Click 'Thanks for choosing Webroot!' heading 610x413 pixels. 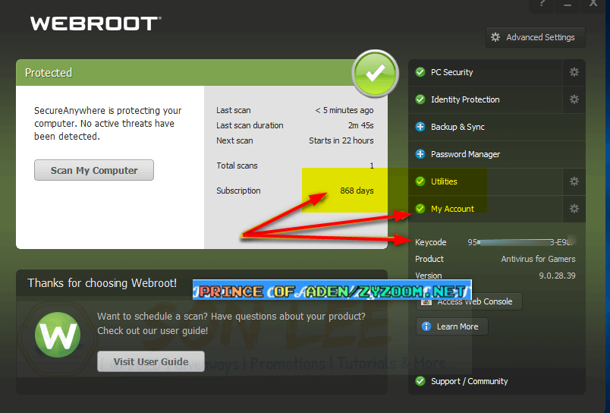point(102,283)
